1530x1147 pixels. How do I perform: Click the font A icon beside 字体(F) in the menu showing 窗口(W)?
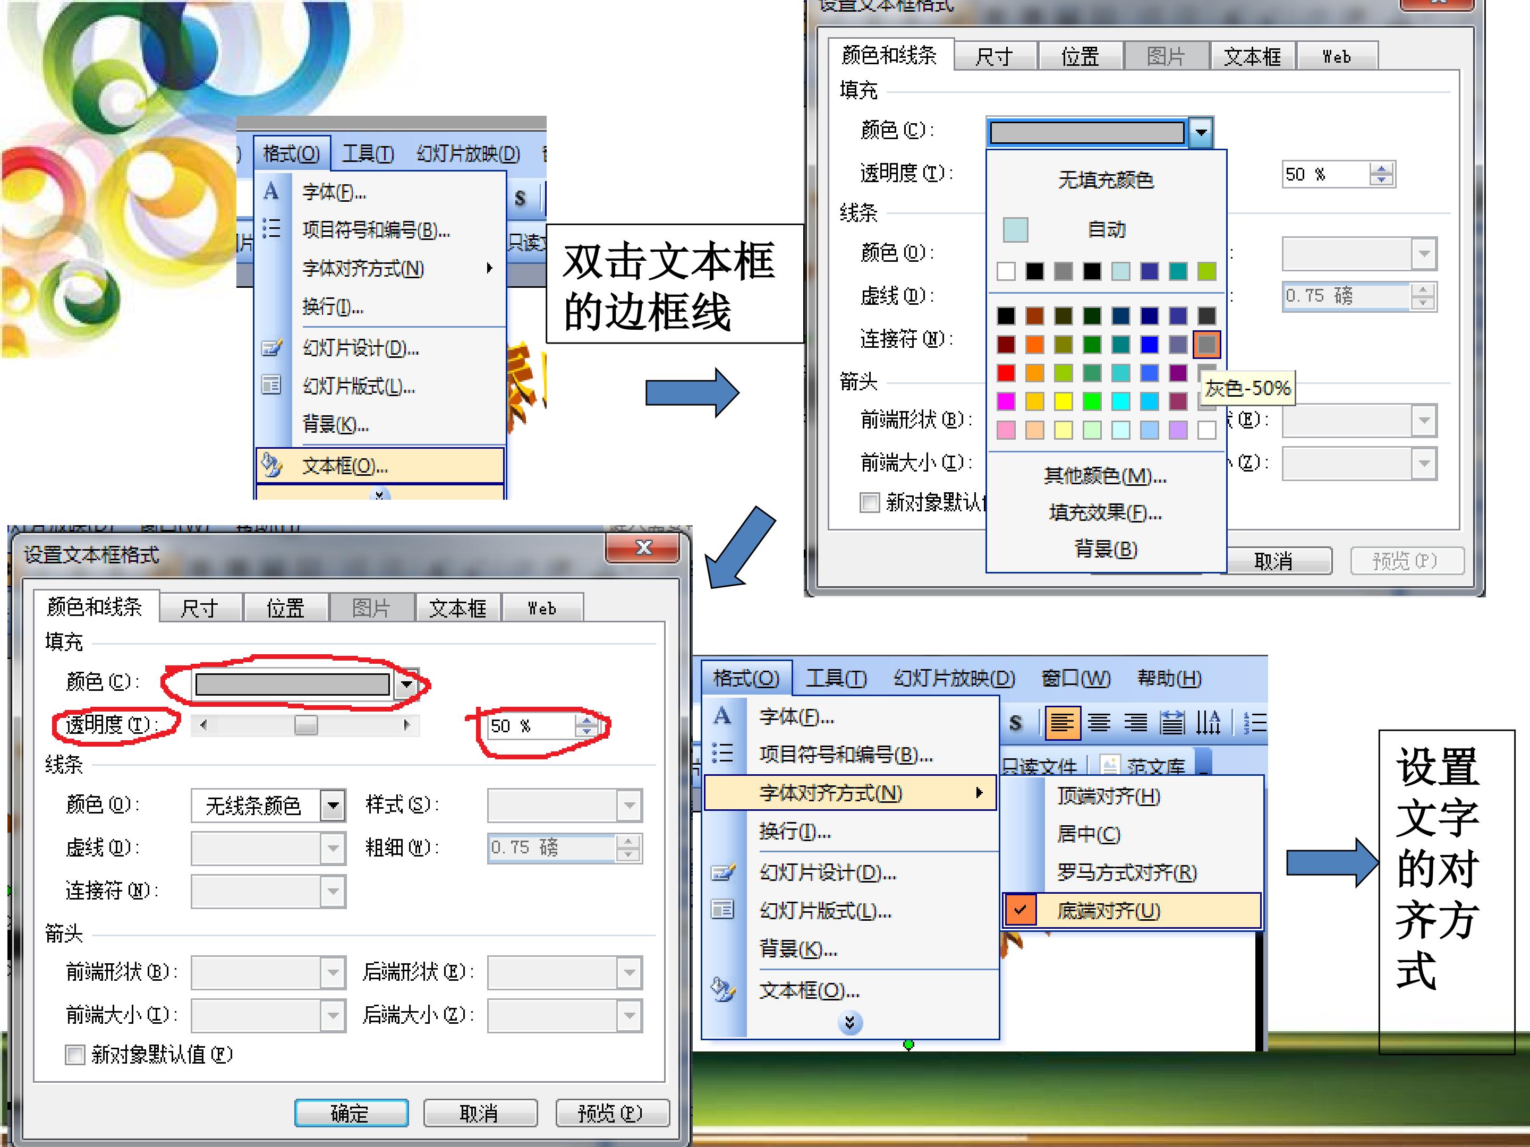pyautogui.click(x=722, y=716)
